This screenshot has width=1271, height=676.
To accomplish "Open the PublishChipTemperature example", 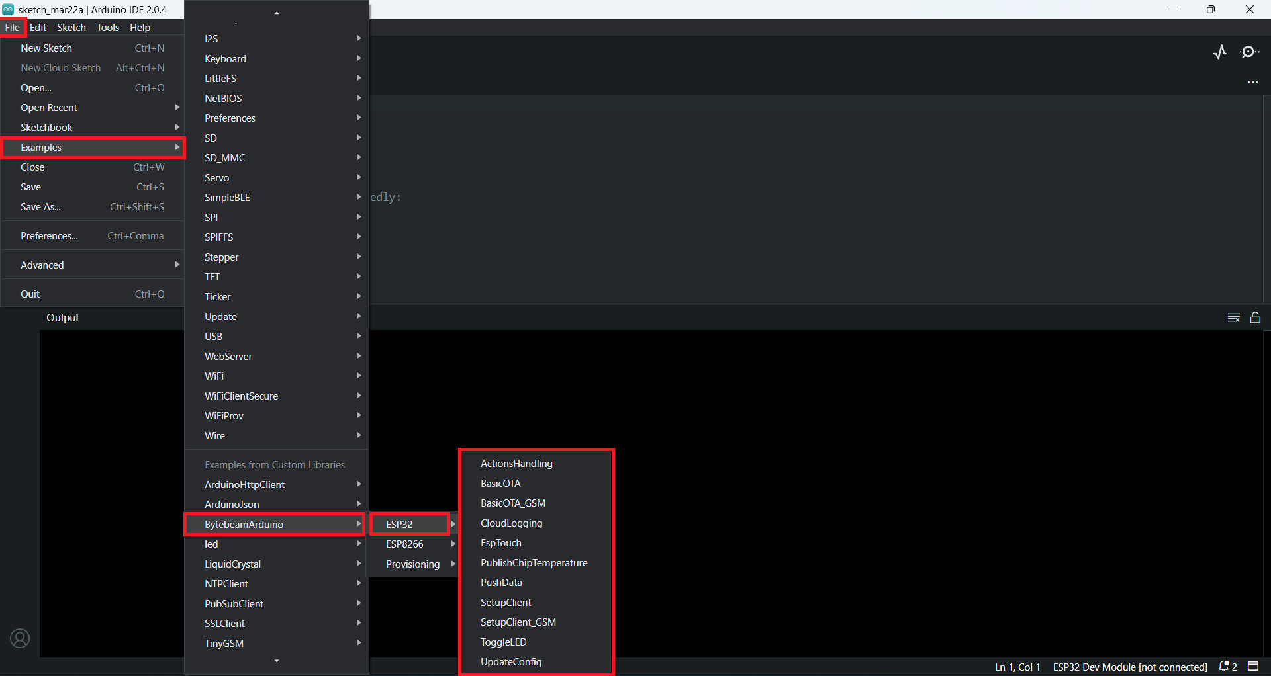I will (537, 563).
